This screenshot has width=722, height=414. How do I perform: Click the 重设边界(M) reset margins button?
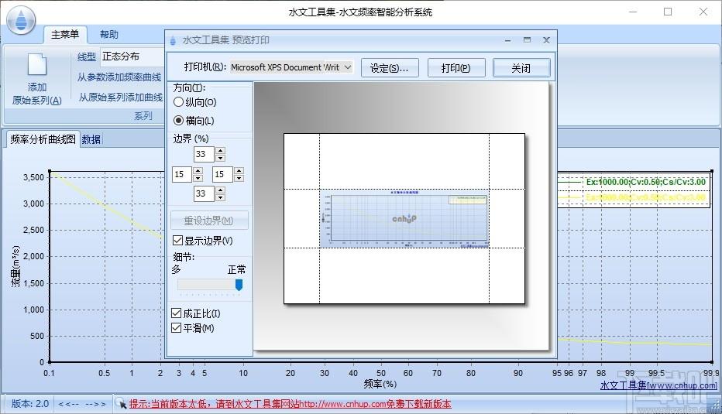pos(209,221)
